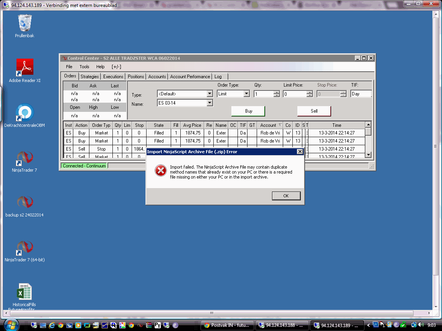This screenshot has width=442, height=331.
Task: Click the orders grid scrollbar down arrow
Action: click(368, 155)
